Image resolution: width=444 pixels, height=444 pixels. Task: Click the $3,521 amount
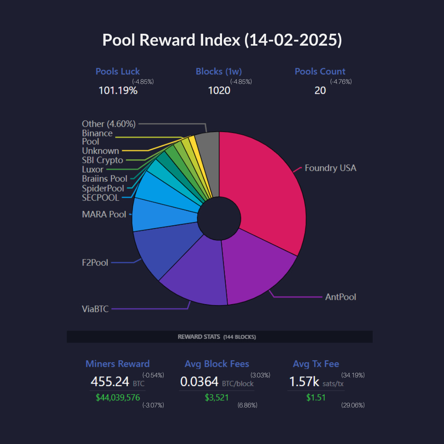217,398
